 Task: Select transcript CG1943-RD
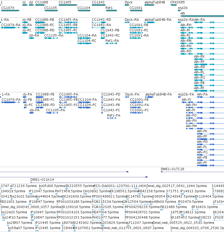[x=99, y=22]
